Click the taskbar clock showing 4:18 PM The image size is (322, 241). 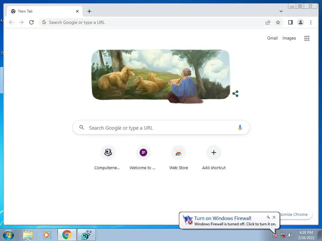click(306, 235)
